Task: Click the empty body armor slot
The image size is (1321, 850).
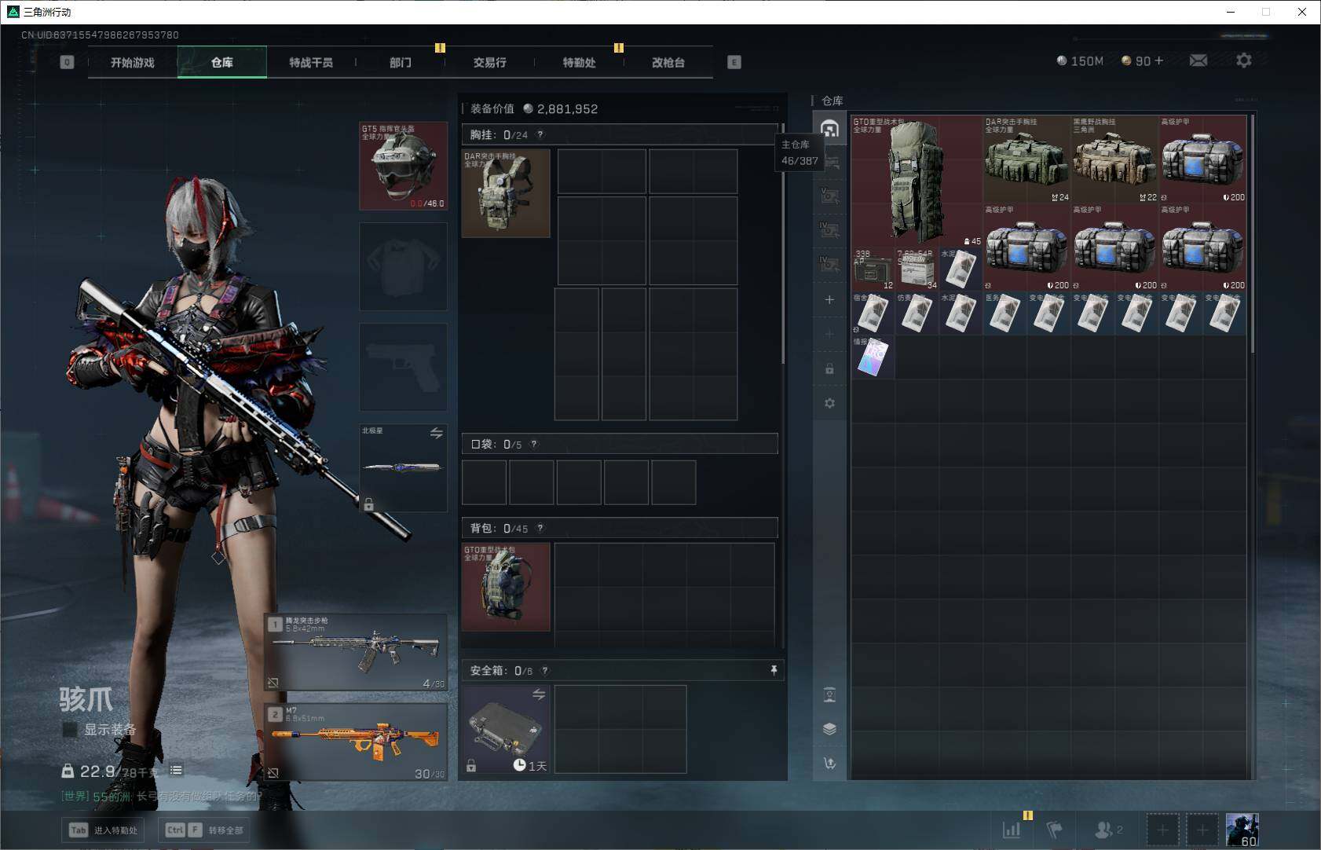Action: [x=403, y=266]
